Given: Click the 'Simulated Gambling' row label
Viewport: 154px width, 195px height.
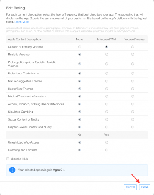Looking at the screenshot, I should [20, 112].
